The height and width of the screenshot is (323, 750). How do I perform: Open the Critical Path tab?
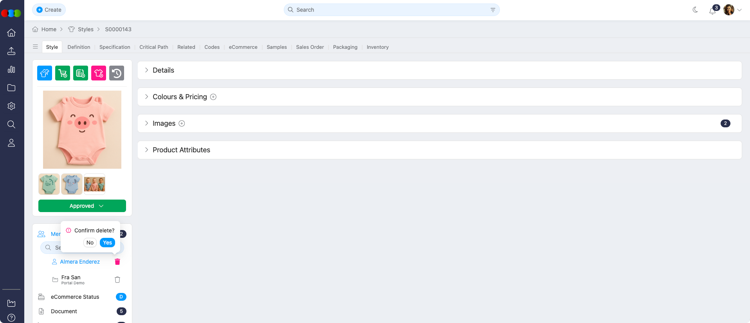(x=154, y=47)
